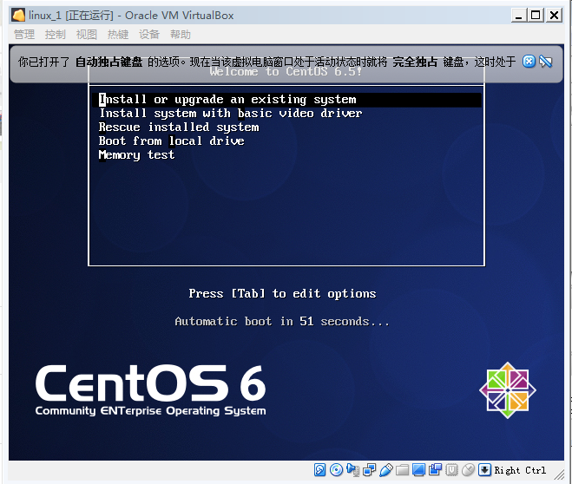The height and width of the screenshot is (484, 572).
Task: Open the 帮助 menu
Action: click(181, 34)
